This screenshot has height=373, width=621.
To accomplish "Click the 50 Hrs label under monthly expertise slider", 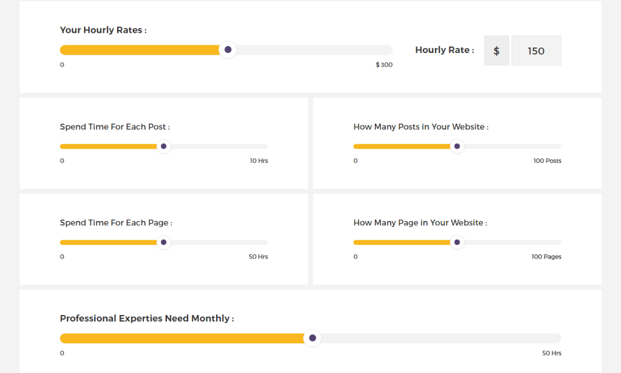I will [x=551, y=353].
